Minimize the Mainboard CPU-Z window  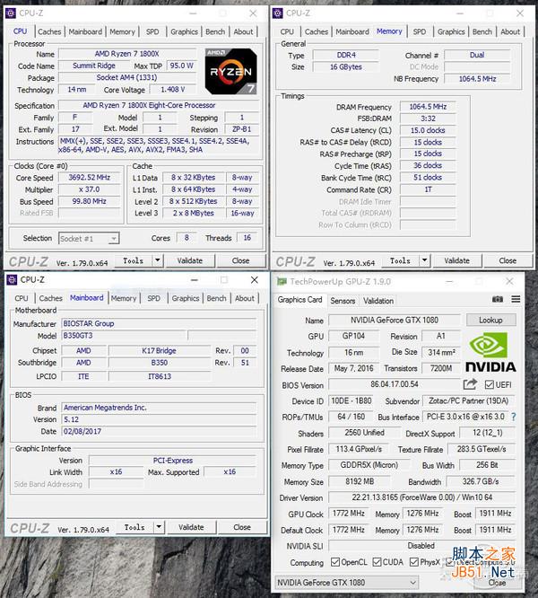pos(195,280)
